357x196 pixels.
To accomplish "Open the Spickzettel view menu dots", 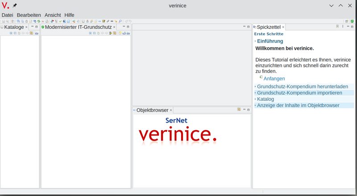I will tap(343, 26).
